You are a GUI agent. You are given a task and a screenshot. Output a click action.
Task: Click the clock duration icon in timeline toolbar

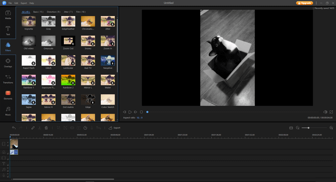pos(85,128)
